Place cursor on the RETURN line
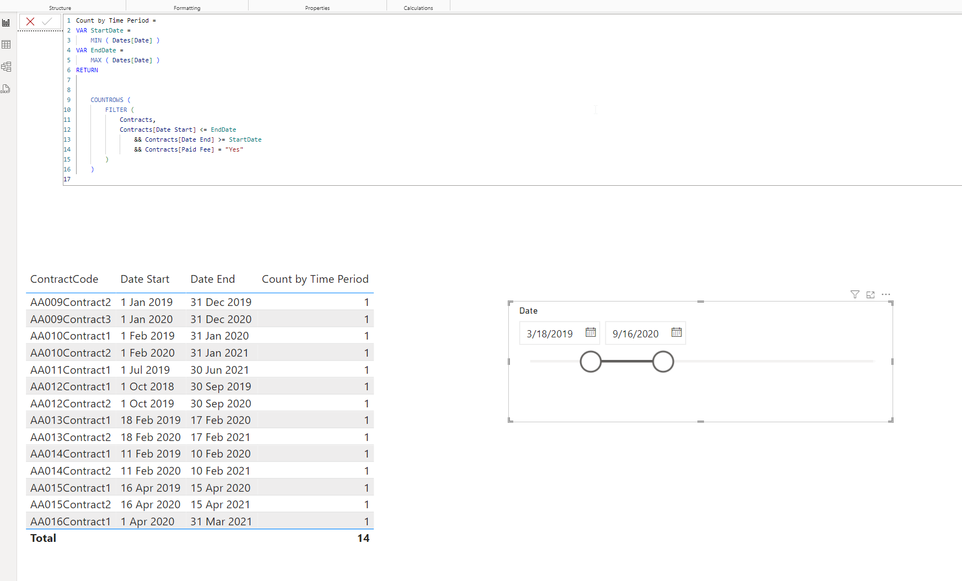962x581 pixels. 87,70
